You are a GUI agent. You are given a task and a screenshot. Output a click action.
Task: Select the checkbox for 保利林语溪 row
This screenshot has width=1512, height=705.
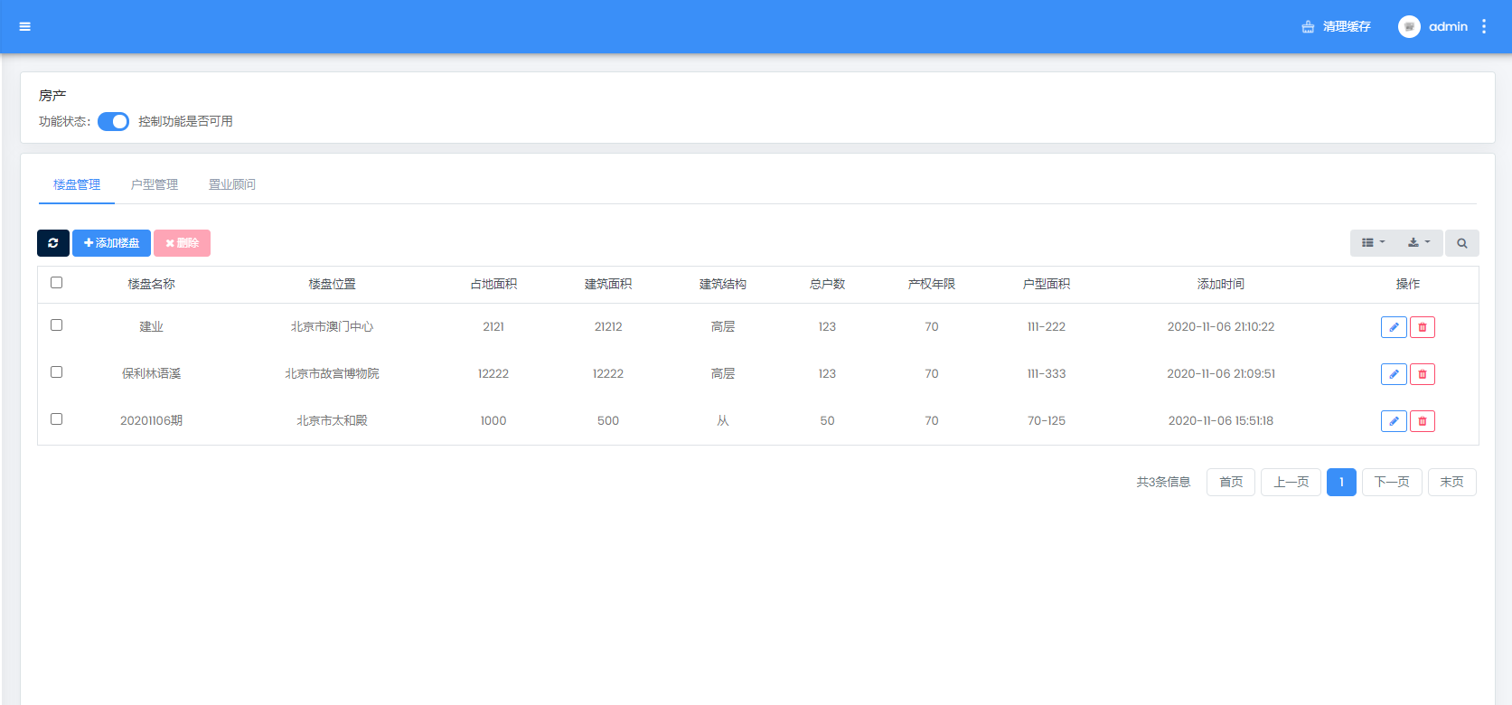click(x=57, y=372)
